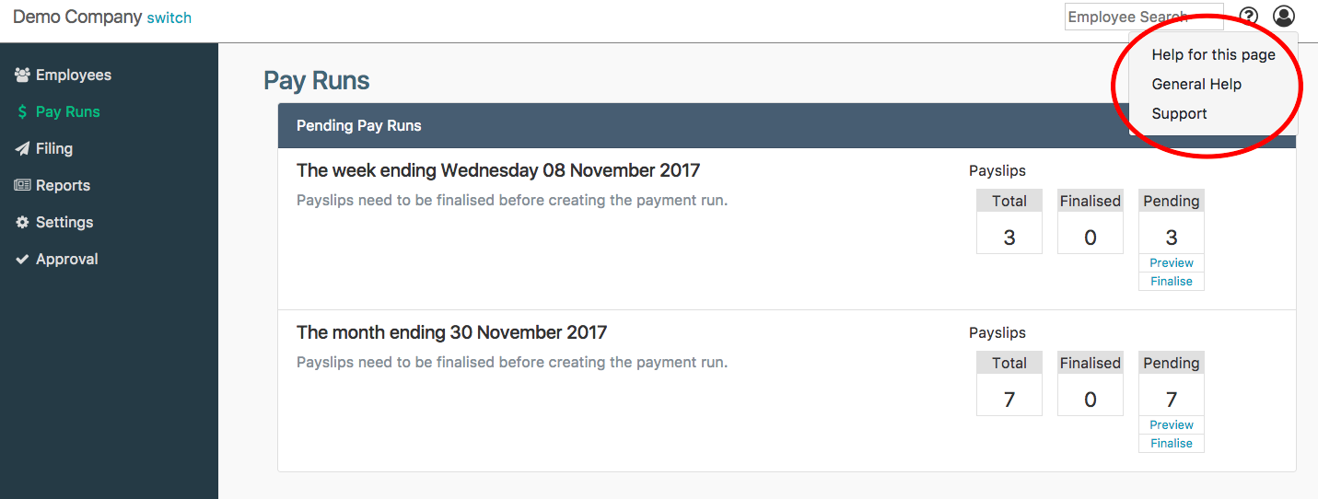Choose General Help from the dropdown
The height and width of the screenshot is (499, 1318).
coord(1196,85)
